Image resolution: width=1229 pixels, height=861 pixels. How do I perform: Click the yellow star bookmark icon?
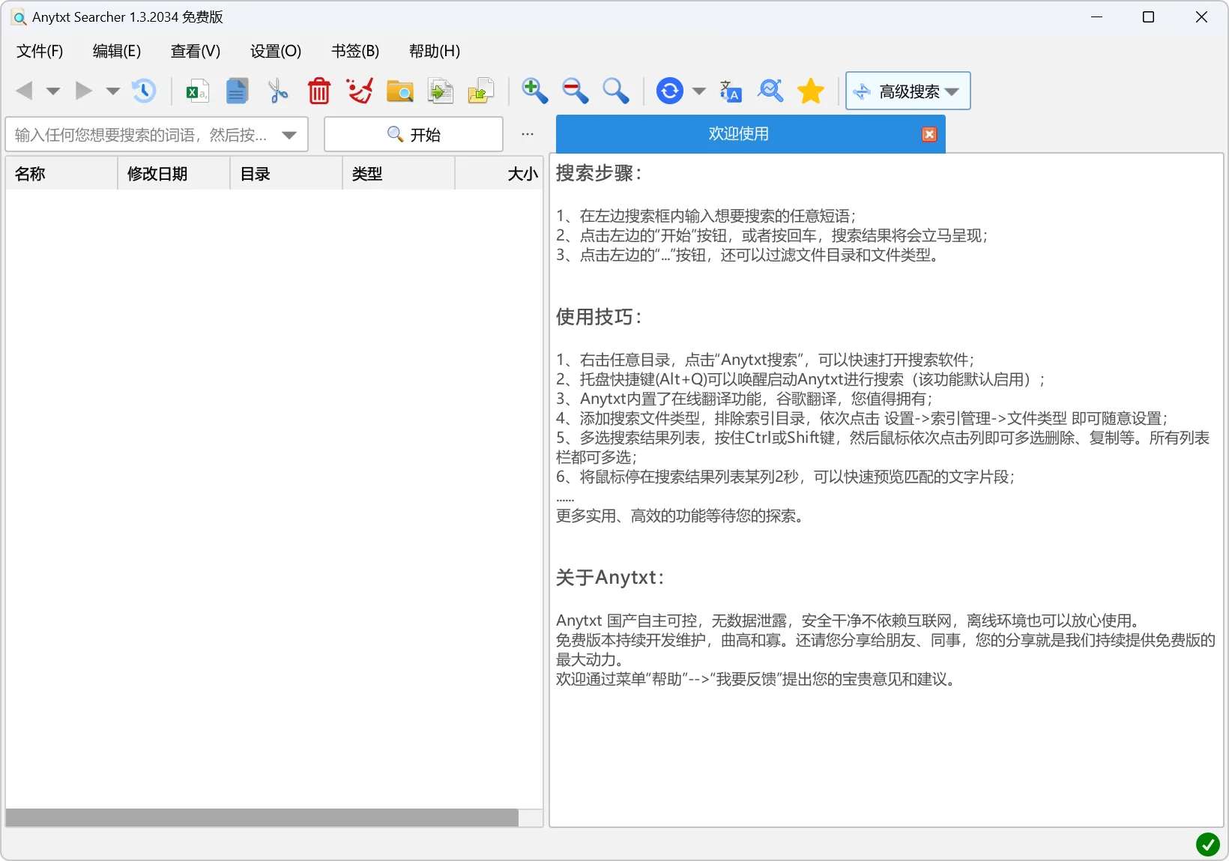tap(811, 91)
